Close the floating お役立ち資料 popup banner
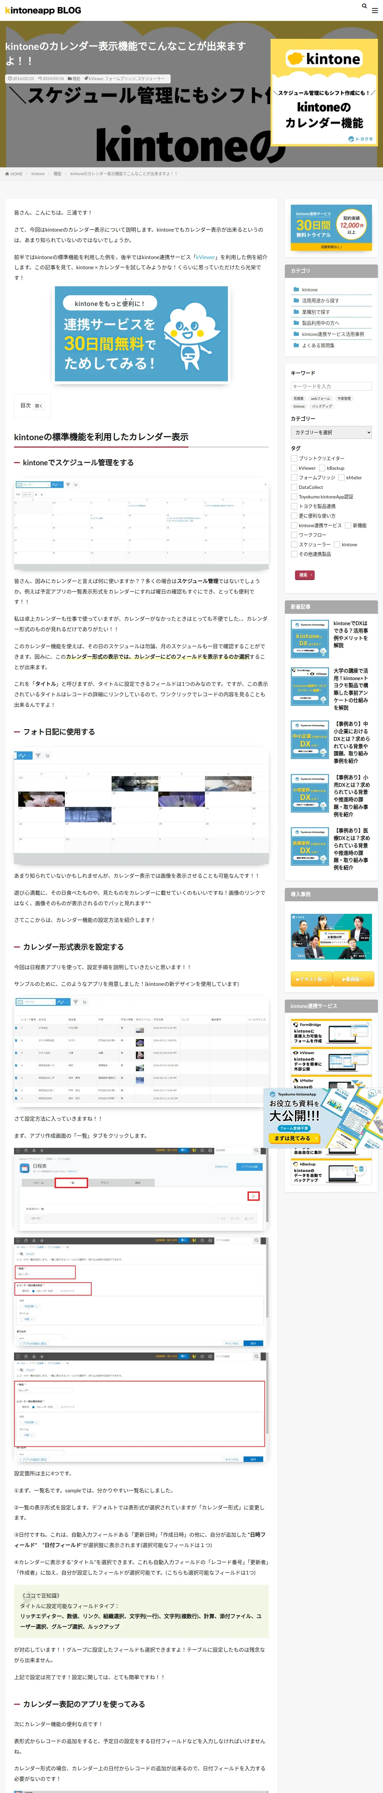This screenshot has height=1793, width=383. click(x=379, y=1091)
